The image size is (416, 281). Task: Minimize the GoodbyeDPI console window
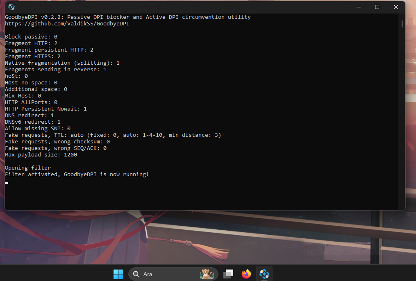point(359,7)
